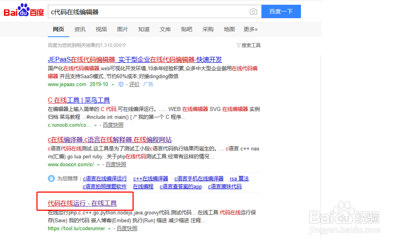Click recommended search c语言在线编译运行

click(x=105, y=178)
